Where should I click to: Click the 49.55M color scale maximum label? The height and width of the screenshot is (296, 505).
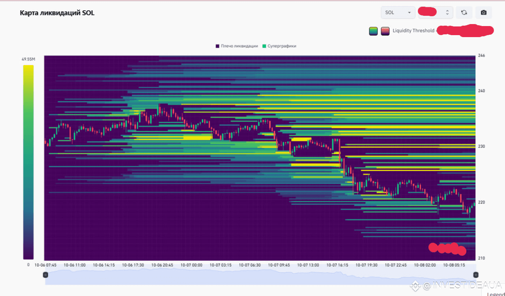point(28,59)
